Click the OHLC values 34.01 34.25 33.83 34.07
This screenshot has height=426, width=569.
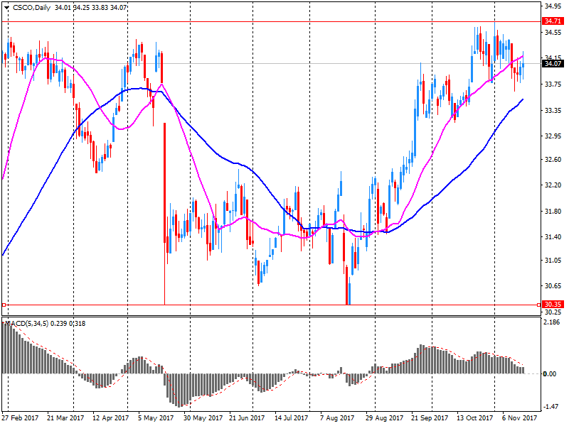pyautogui.click(x=91, y=8)
